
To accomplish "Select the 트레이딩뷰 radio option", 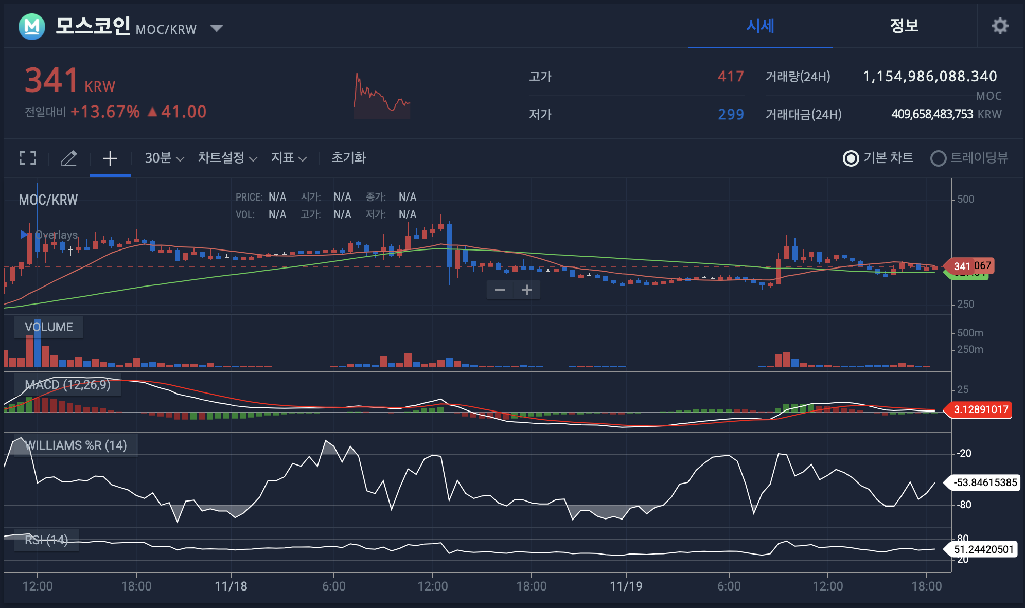I will coord(939,158).
